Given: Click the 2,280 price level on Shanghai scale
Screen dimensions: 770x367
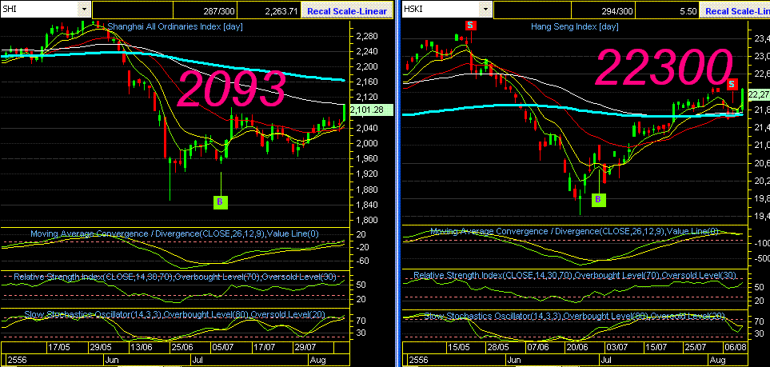Looking at the screenshot, I should (365, 36).
